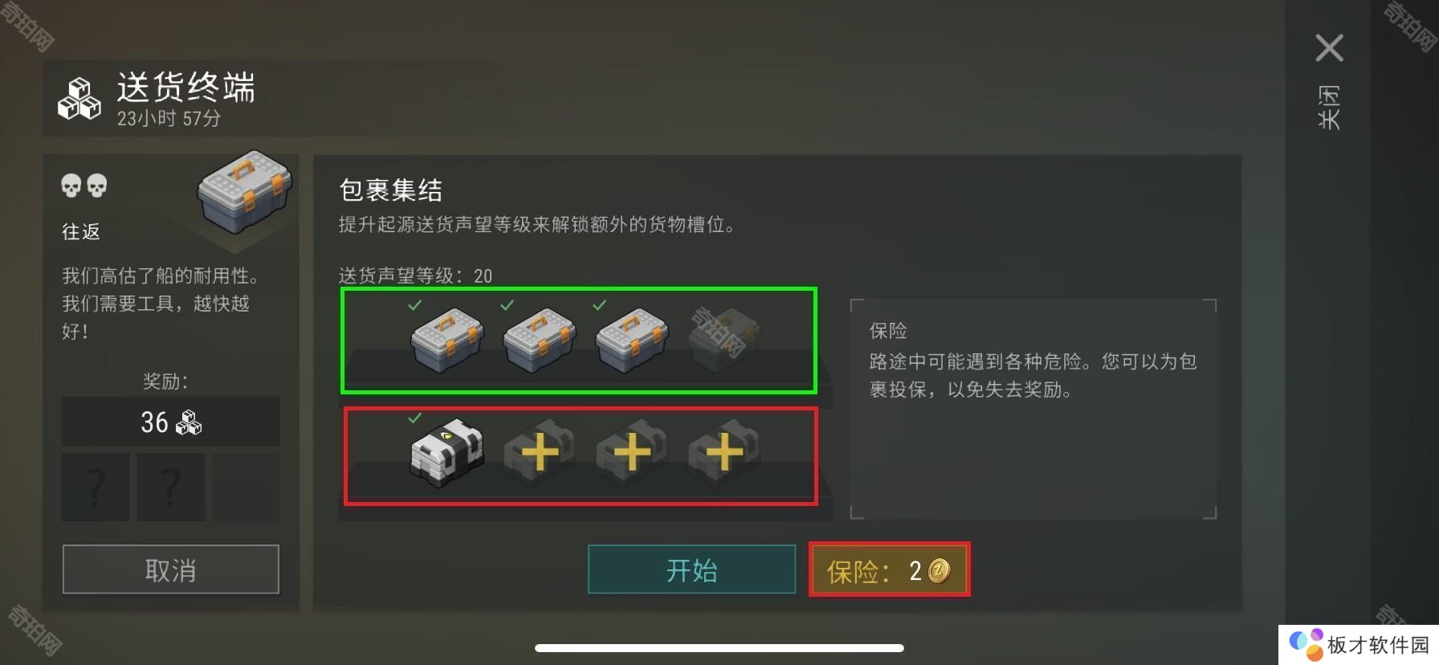This screenshot has width=1439, height=665.
Task: Tap the delivery terminal cubes icon
Action: click(x=79, y=99)
